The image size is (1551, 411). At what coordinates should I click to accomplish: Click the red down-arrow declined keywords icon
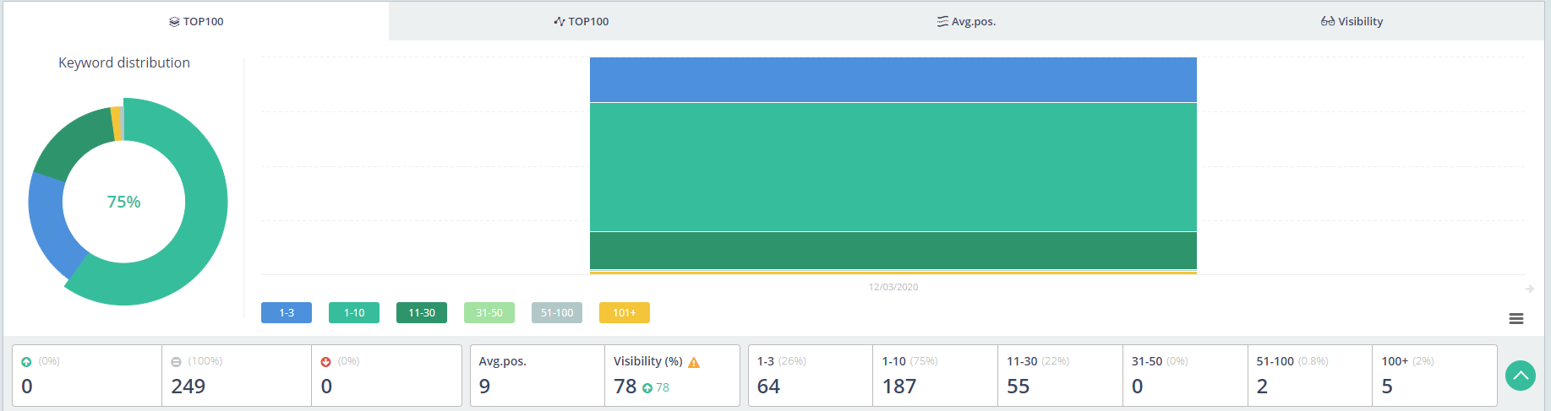pyautogui.click(x=325, y=362)
